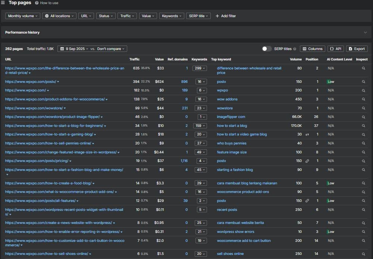Open the All locations dropdown
Viewport: 373px width, 259px height.
point(59,16)
